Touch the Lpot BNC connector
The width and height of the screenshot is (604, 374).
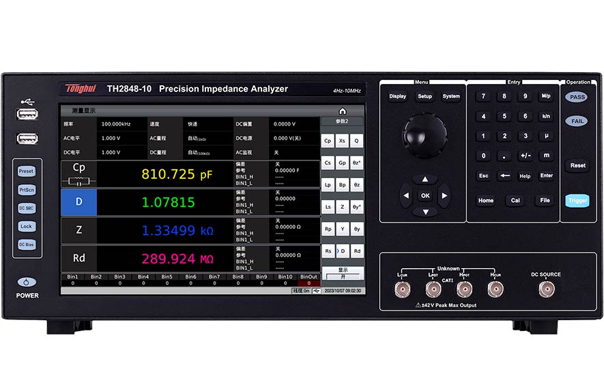coord(433,289)
